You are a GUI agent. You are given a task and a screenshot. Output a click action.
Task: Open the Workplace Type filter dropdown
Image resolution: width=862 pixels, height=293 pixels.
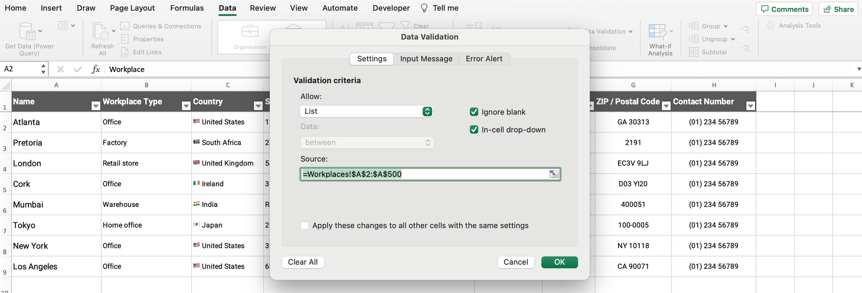point(186,106)
